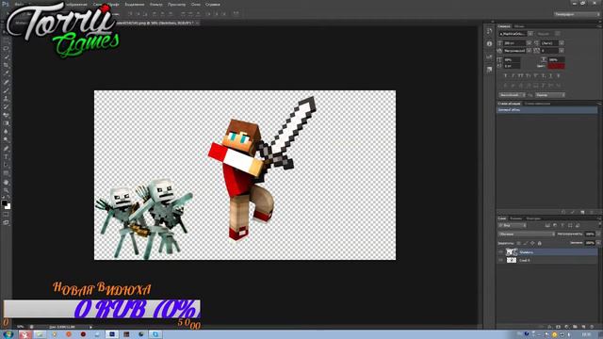Toggle Underline in Character panel
603x339 pixels.
point(550,75)
